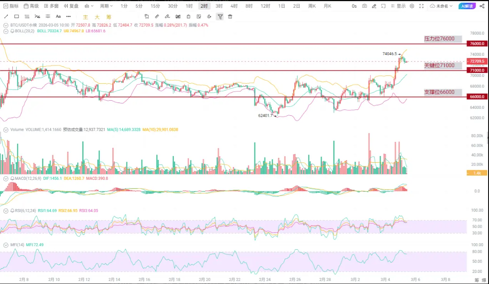Toggle the filter funnel icon
The height and width of the screenshot is (284, 489).
point(220,17)
